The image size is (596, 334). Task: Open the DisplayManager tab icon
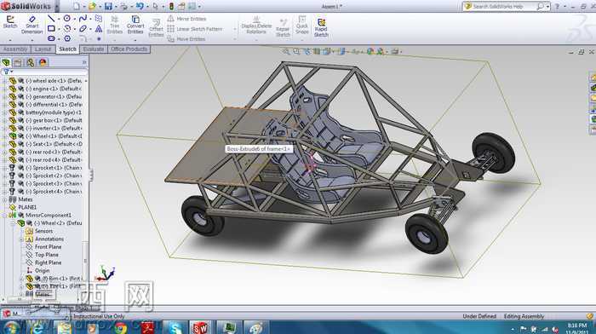point(43,62)
